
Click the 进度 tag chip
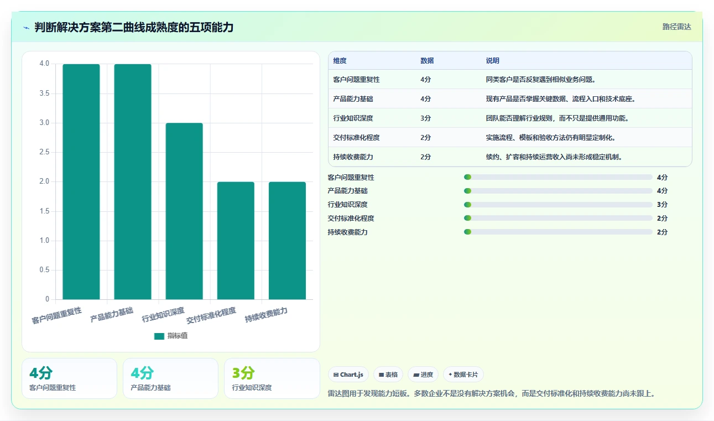coord(423,375)
